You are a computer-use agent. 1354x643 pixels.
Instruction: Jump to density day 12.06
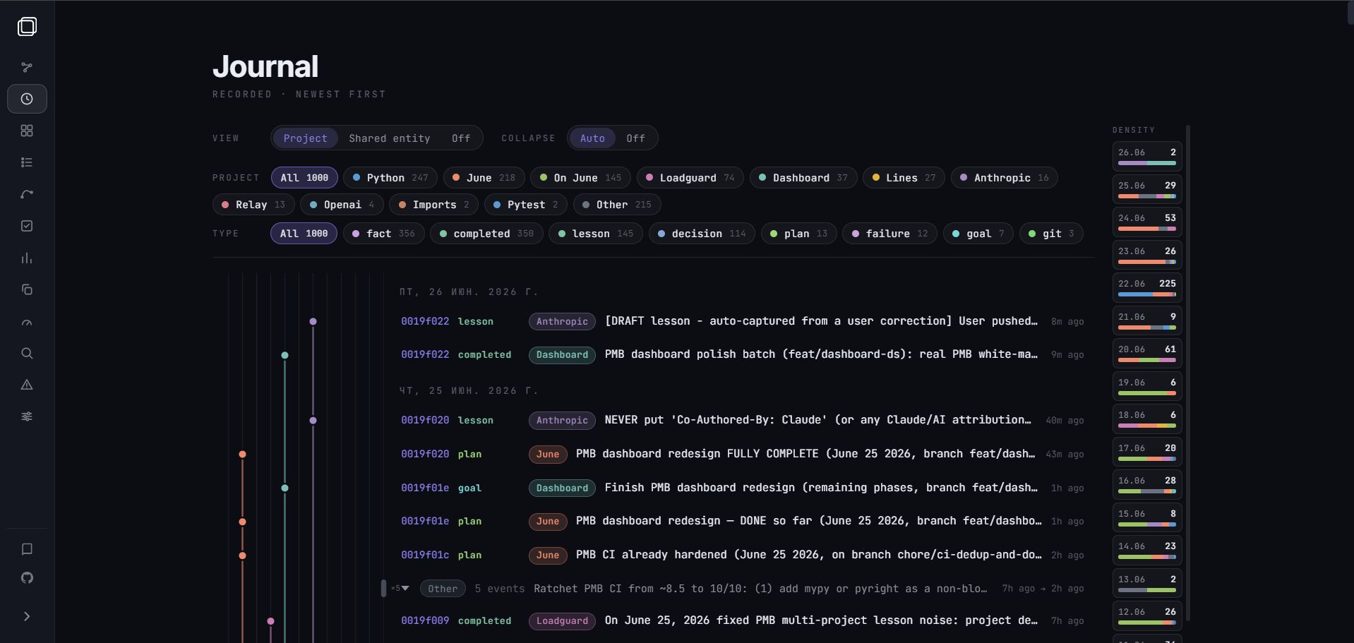[x=1147, y=616]
